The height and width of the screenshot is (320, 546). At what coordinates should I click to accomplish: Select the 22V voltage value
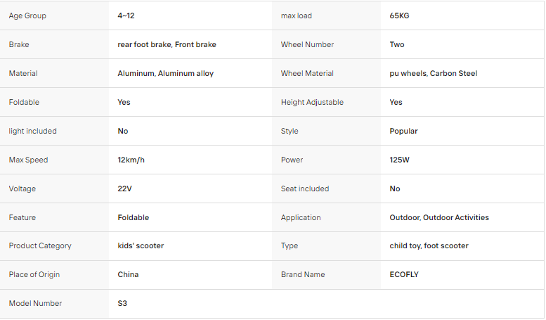(x=124, y=188)
